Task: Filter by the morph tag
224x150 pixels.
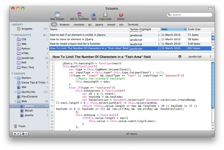Action: (111, 25)
